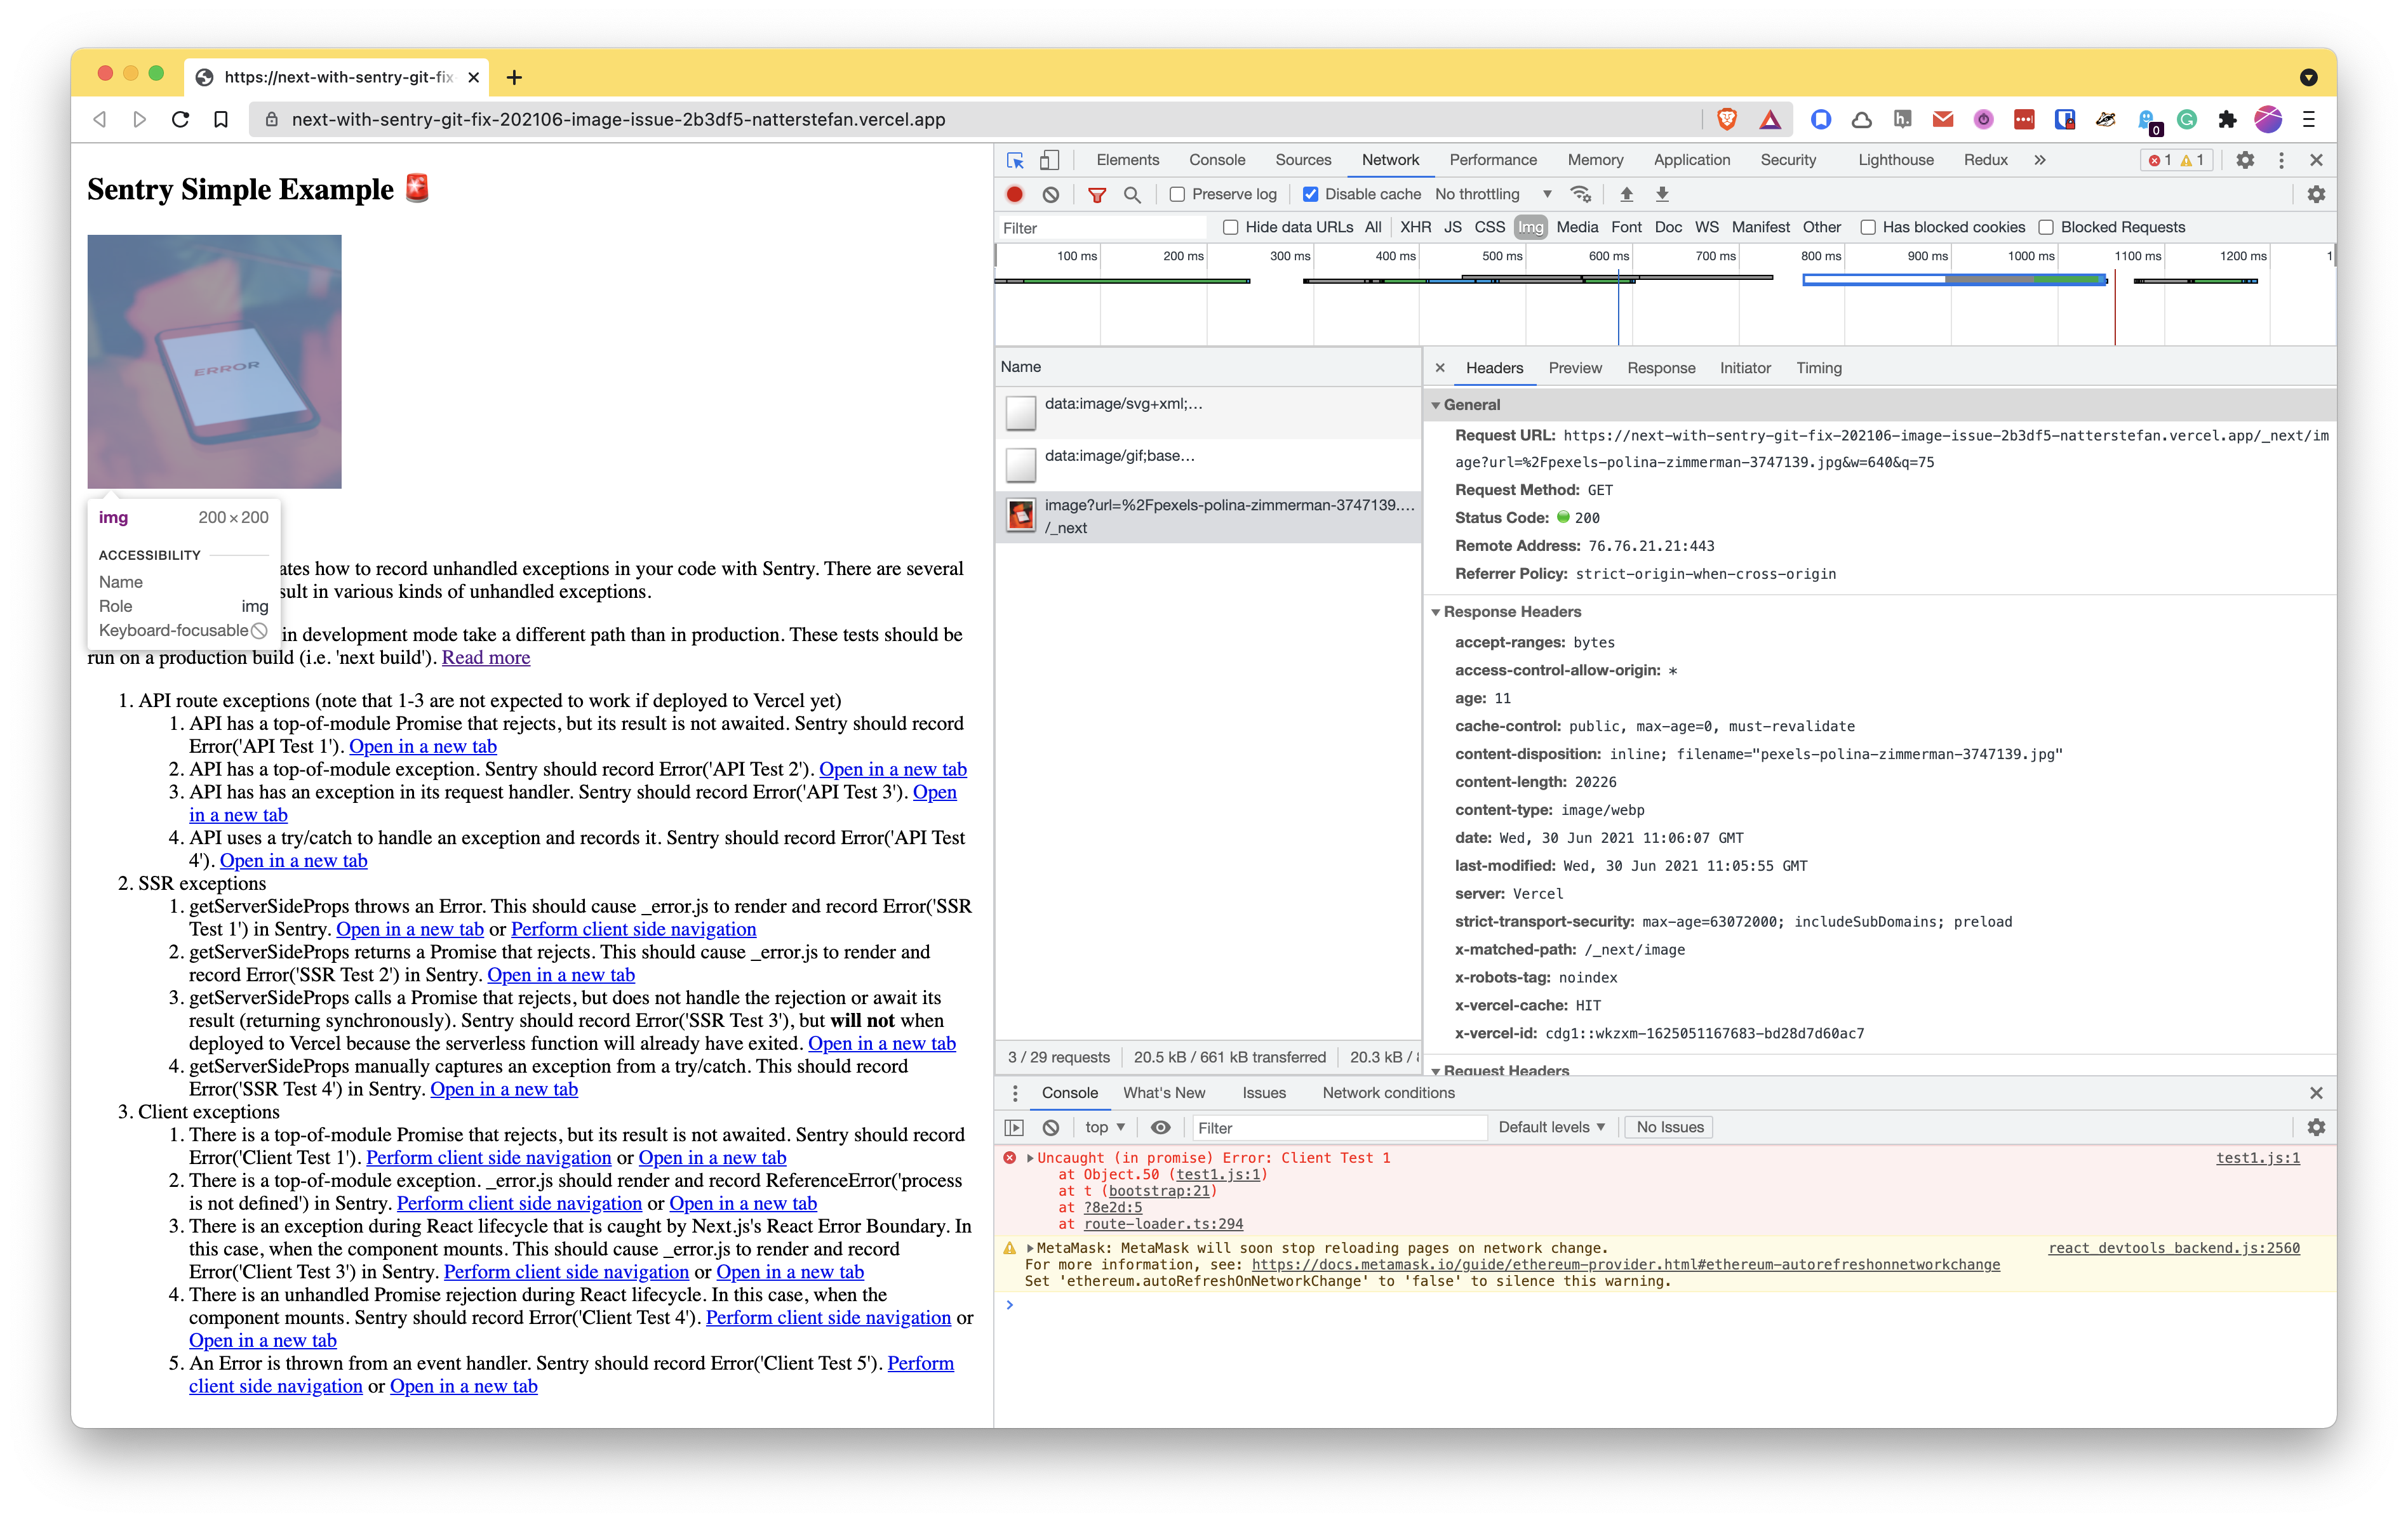Viewport: 2408px width, 1522px height.
Task: Open the Performance tab
Action: (1492, 160)
